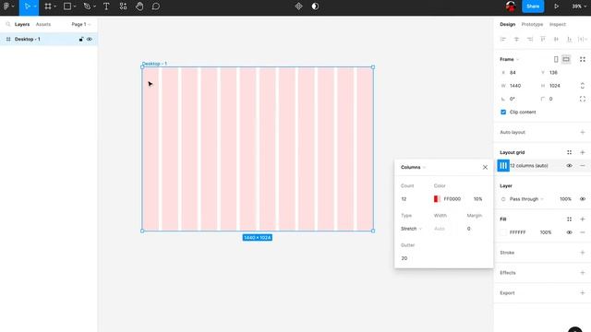Open the Frame tool options arrow
The width and height of the screenshot is (591, 332).
click(x=55, y=6)
